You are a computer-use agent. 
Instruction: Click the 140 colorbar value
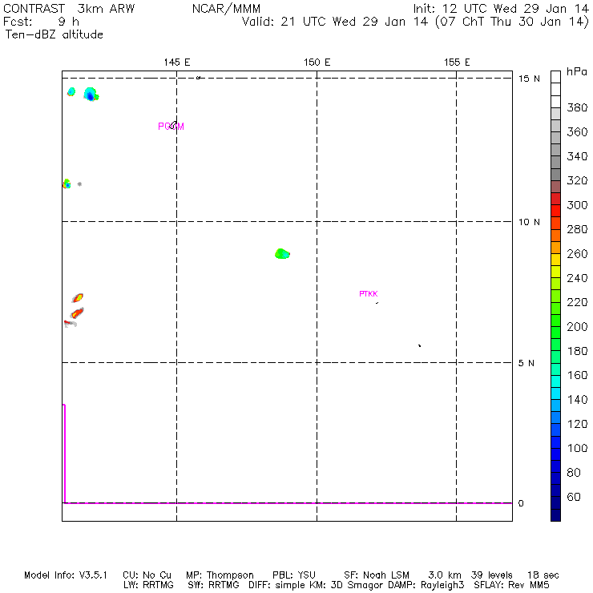577,400
